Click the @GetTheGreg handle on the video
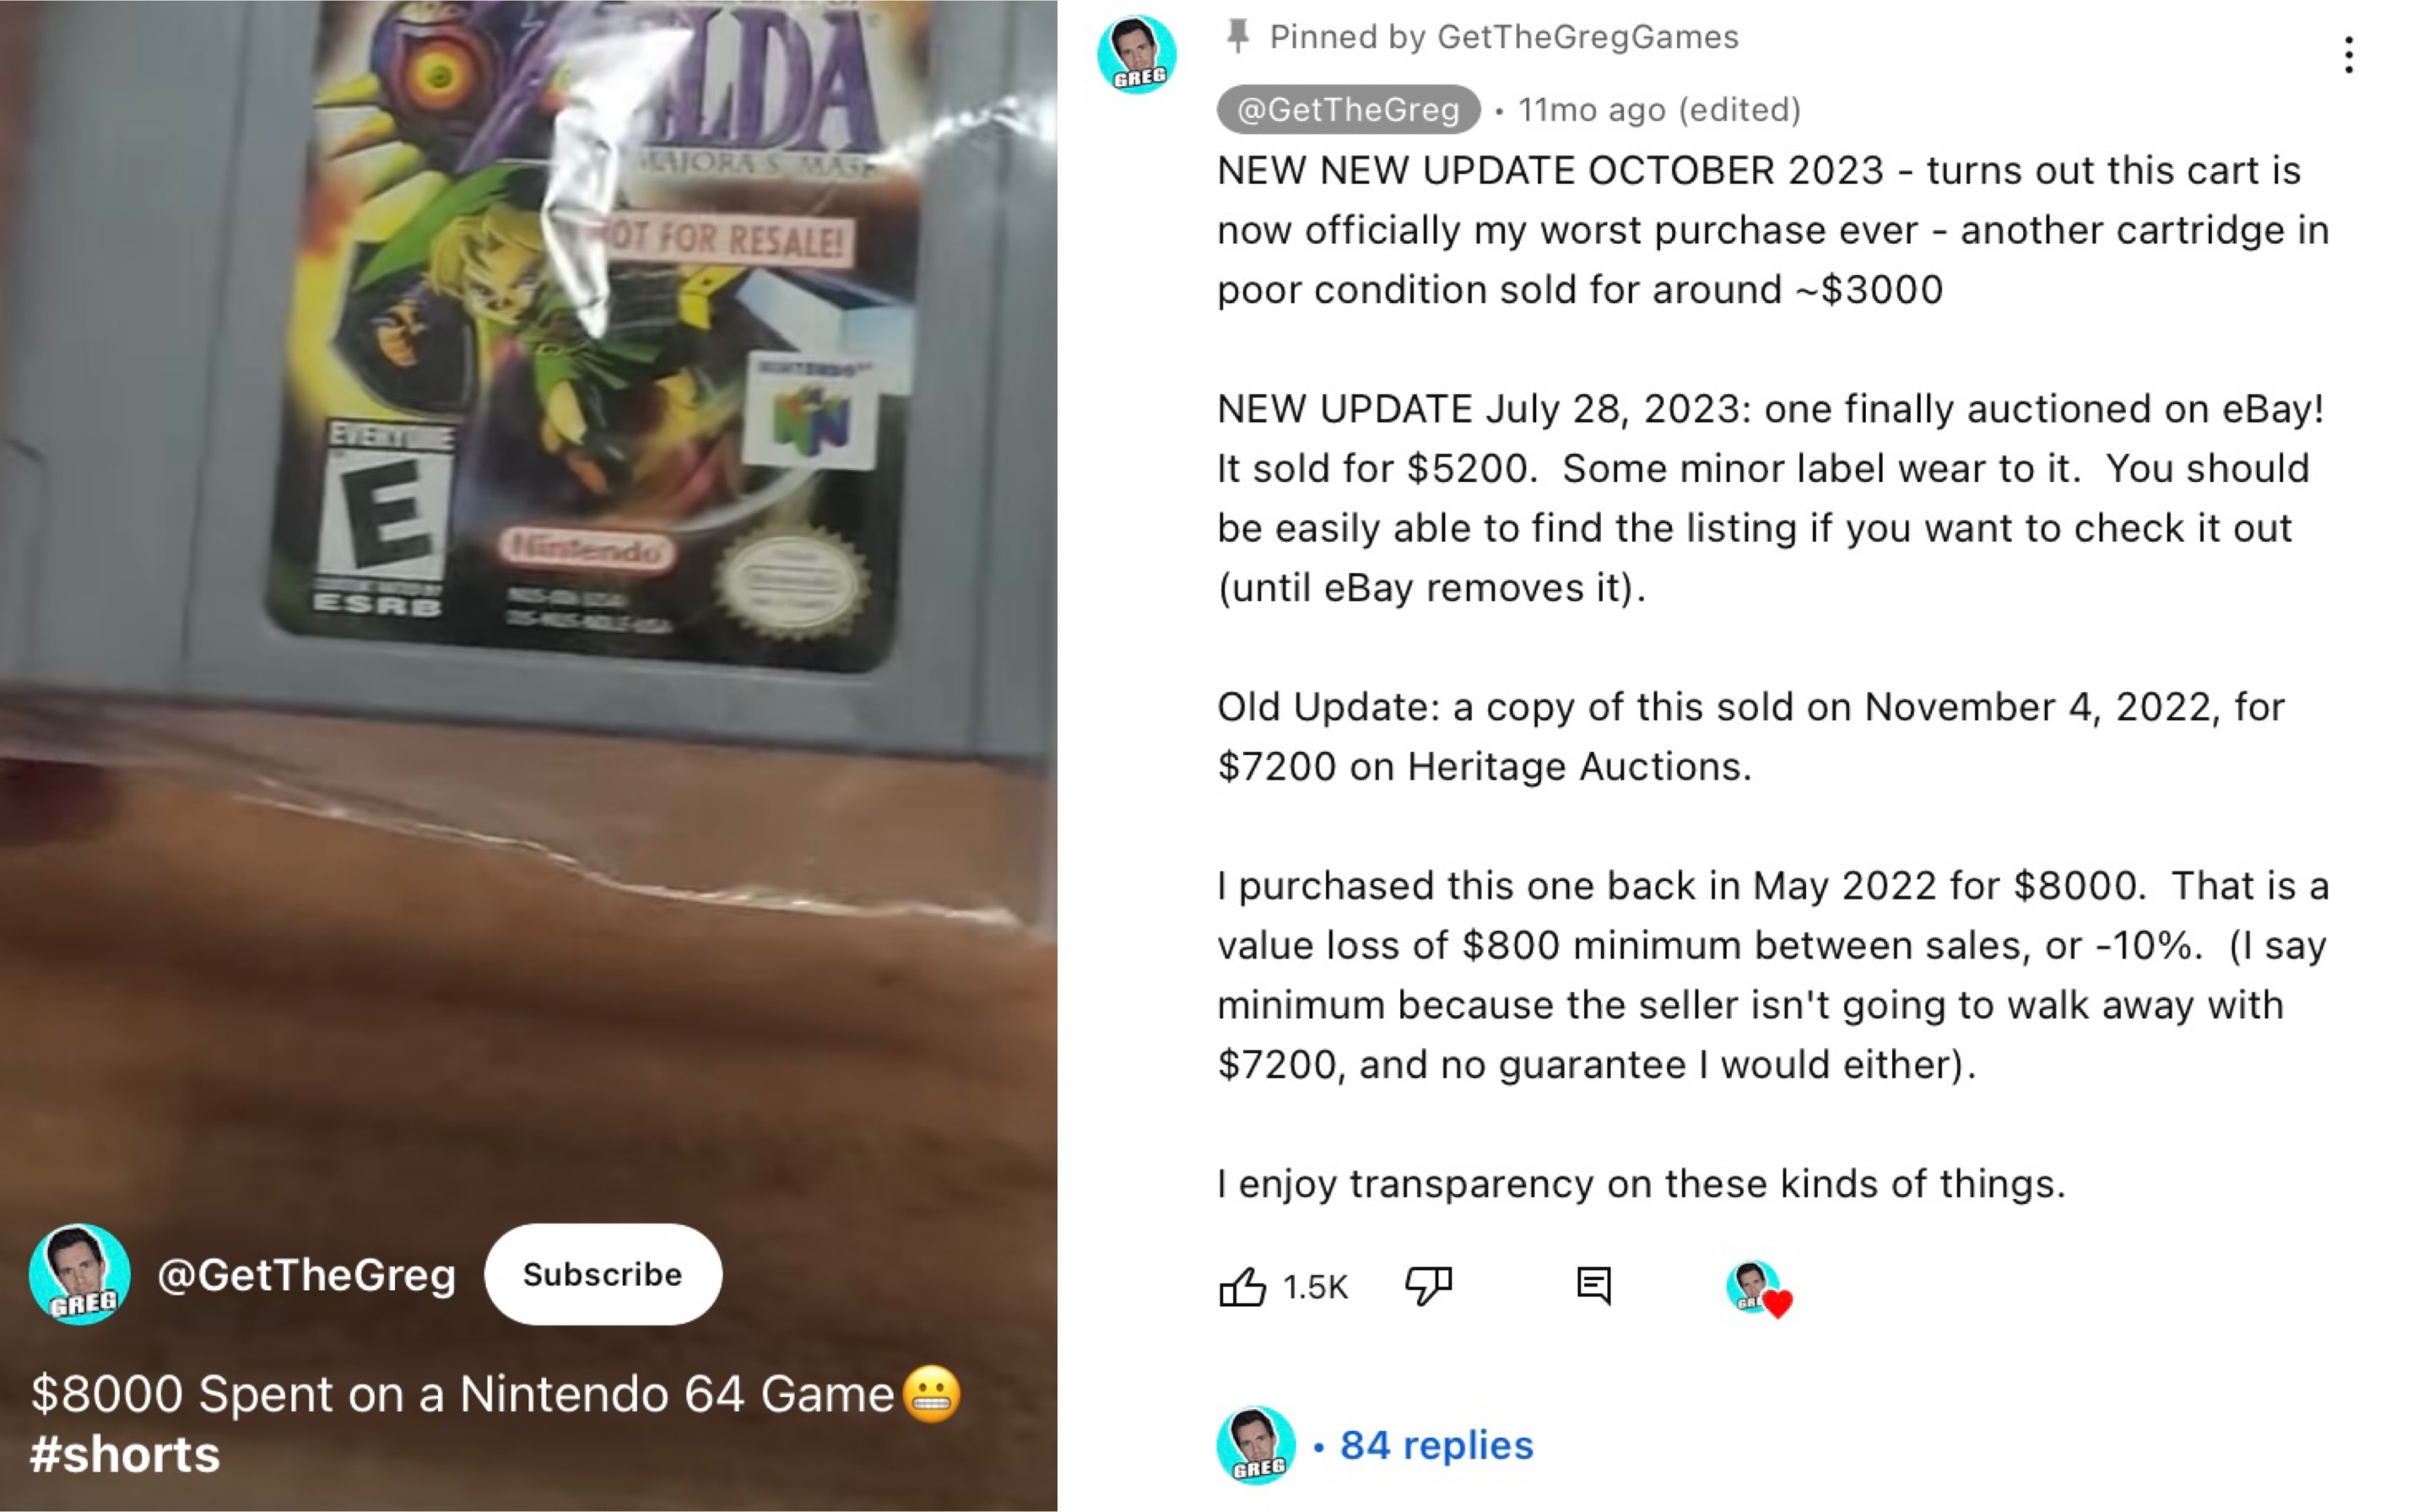 [306, 1275]
